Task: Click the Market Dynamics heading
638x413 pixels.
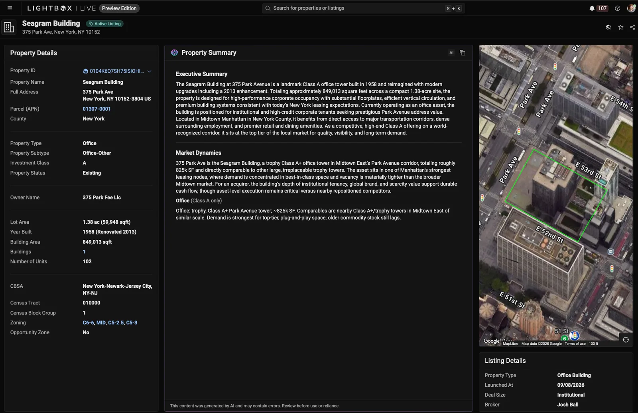Action: tap(199, 153)
